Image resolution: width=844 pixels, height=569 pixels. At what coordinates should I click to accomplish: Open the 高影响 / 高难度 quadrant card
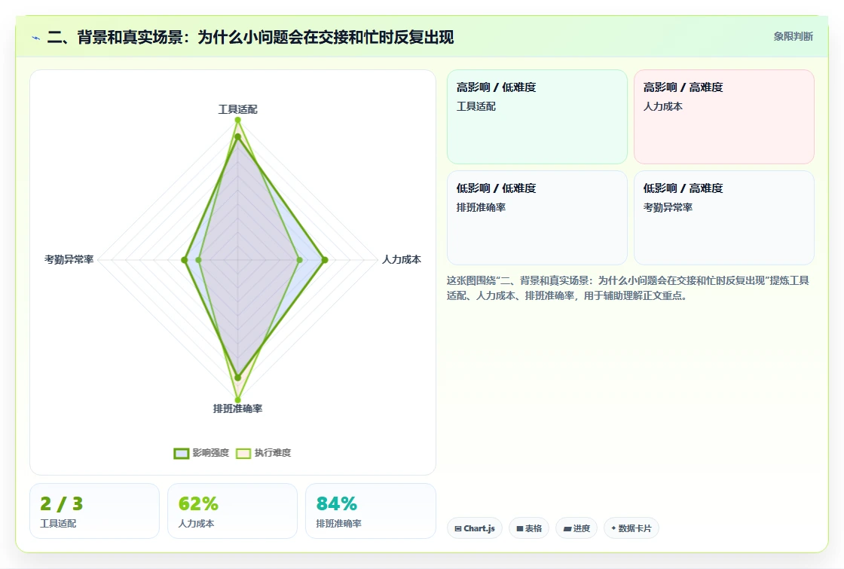click(x=724, y=117)
